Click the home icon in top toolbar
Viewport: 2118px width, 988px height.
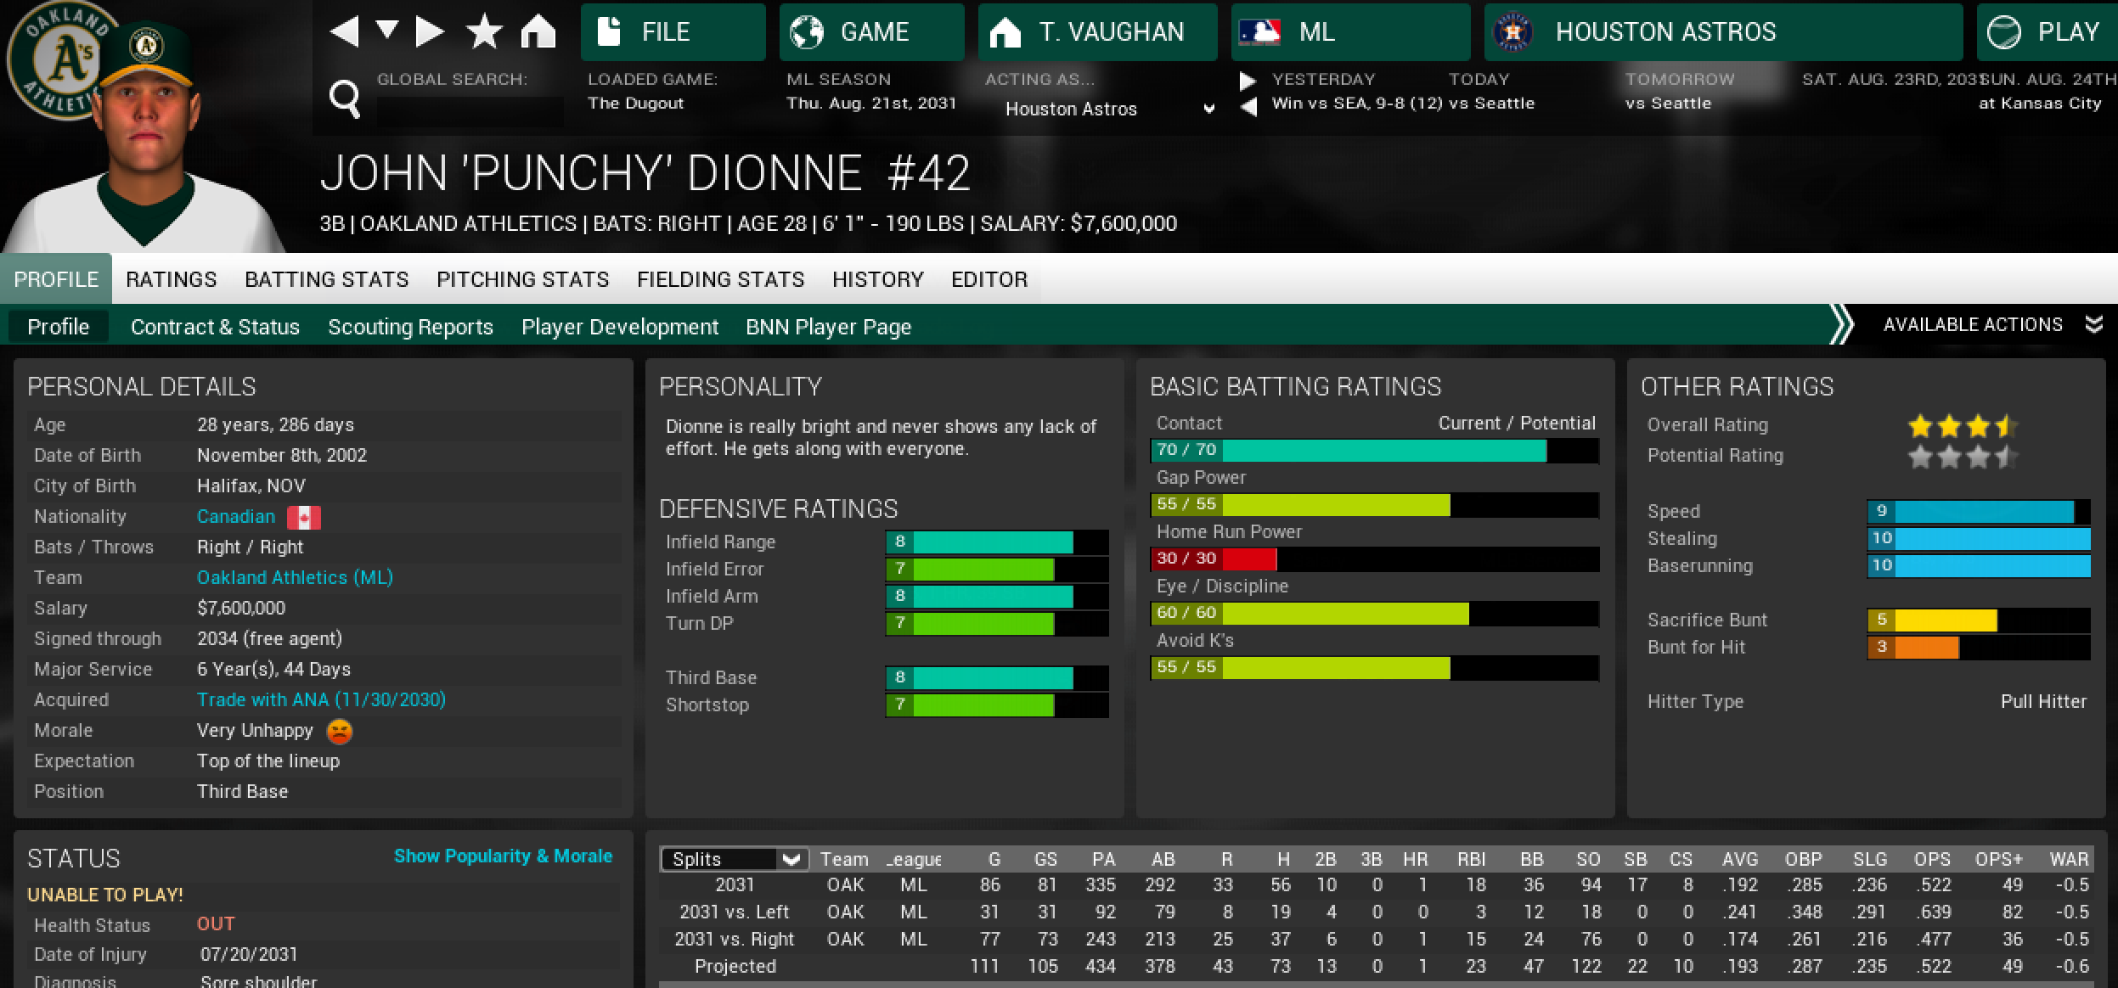pyautogui.click(x=538, y=32)
